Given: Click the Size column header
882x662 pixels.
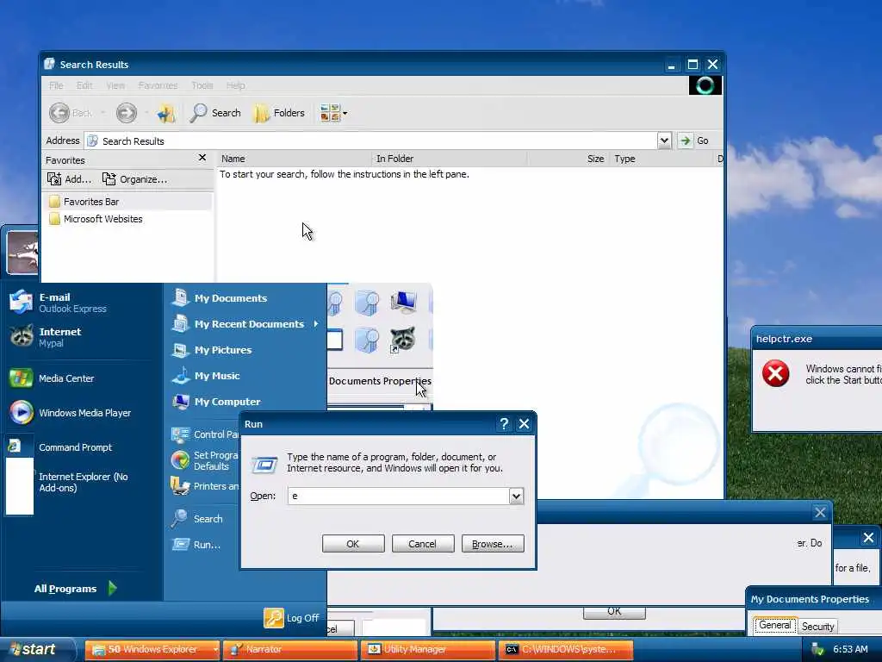Looking at the screenshot, I should click(x=568, y=159).
